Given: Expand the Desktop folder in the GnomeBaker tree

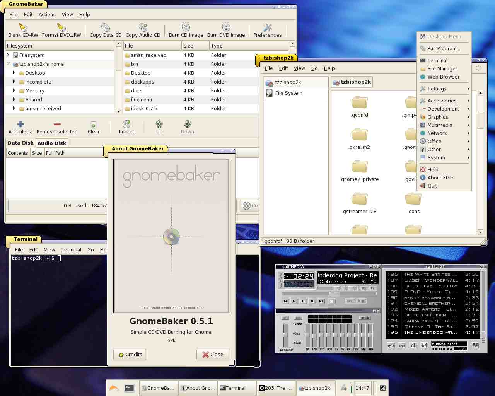Looking at the screenshot, I should tap(14, 73).
